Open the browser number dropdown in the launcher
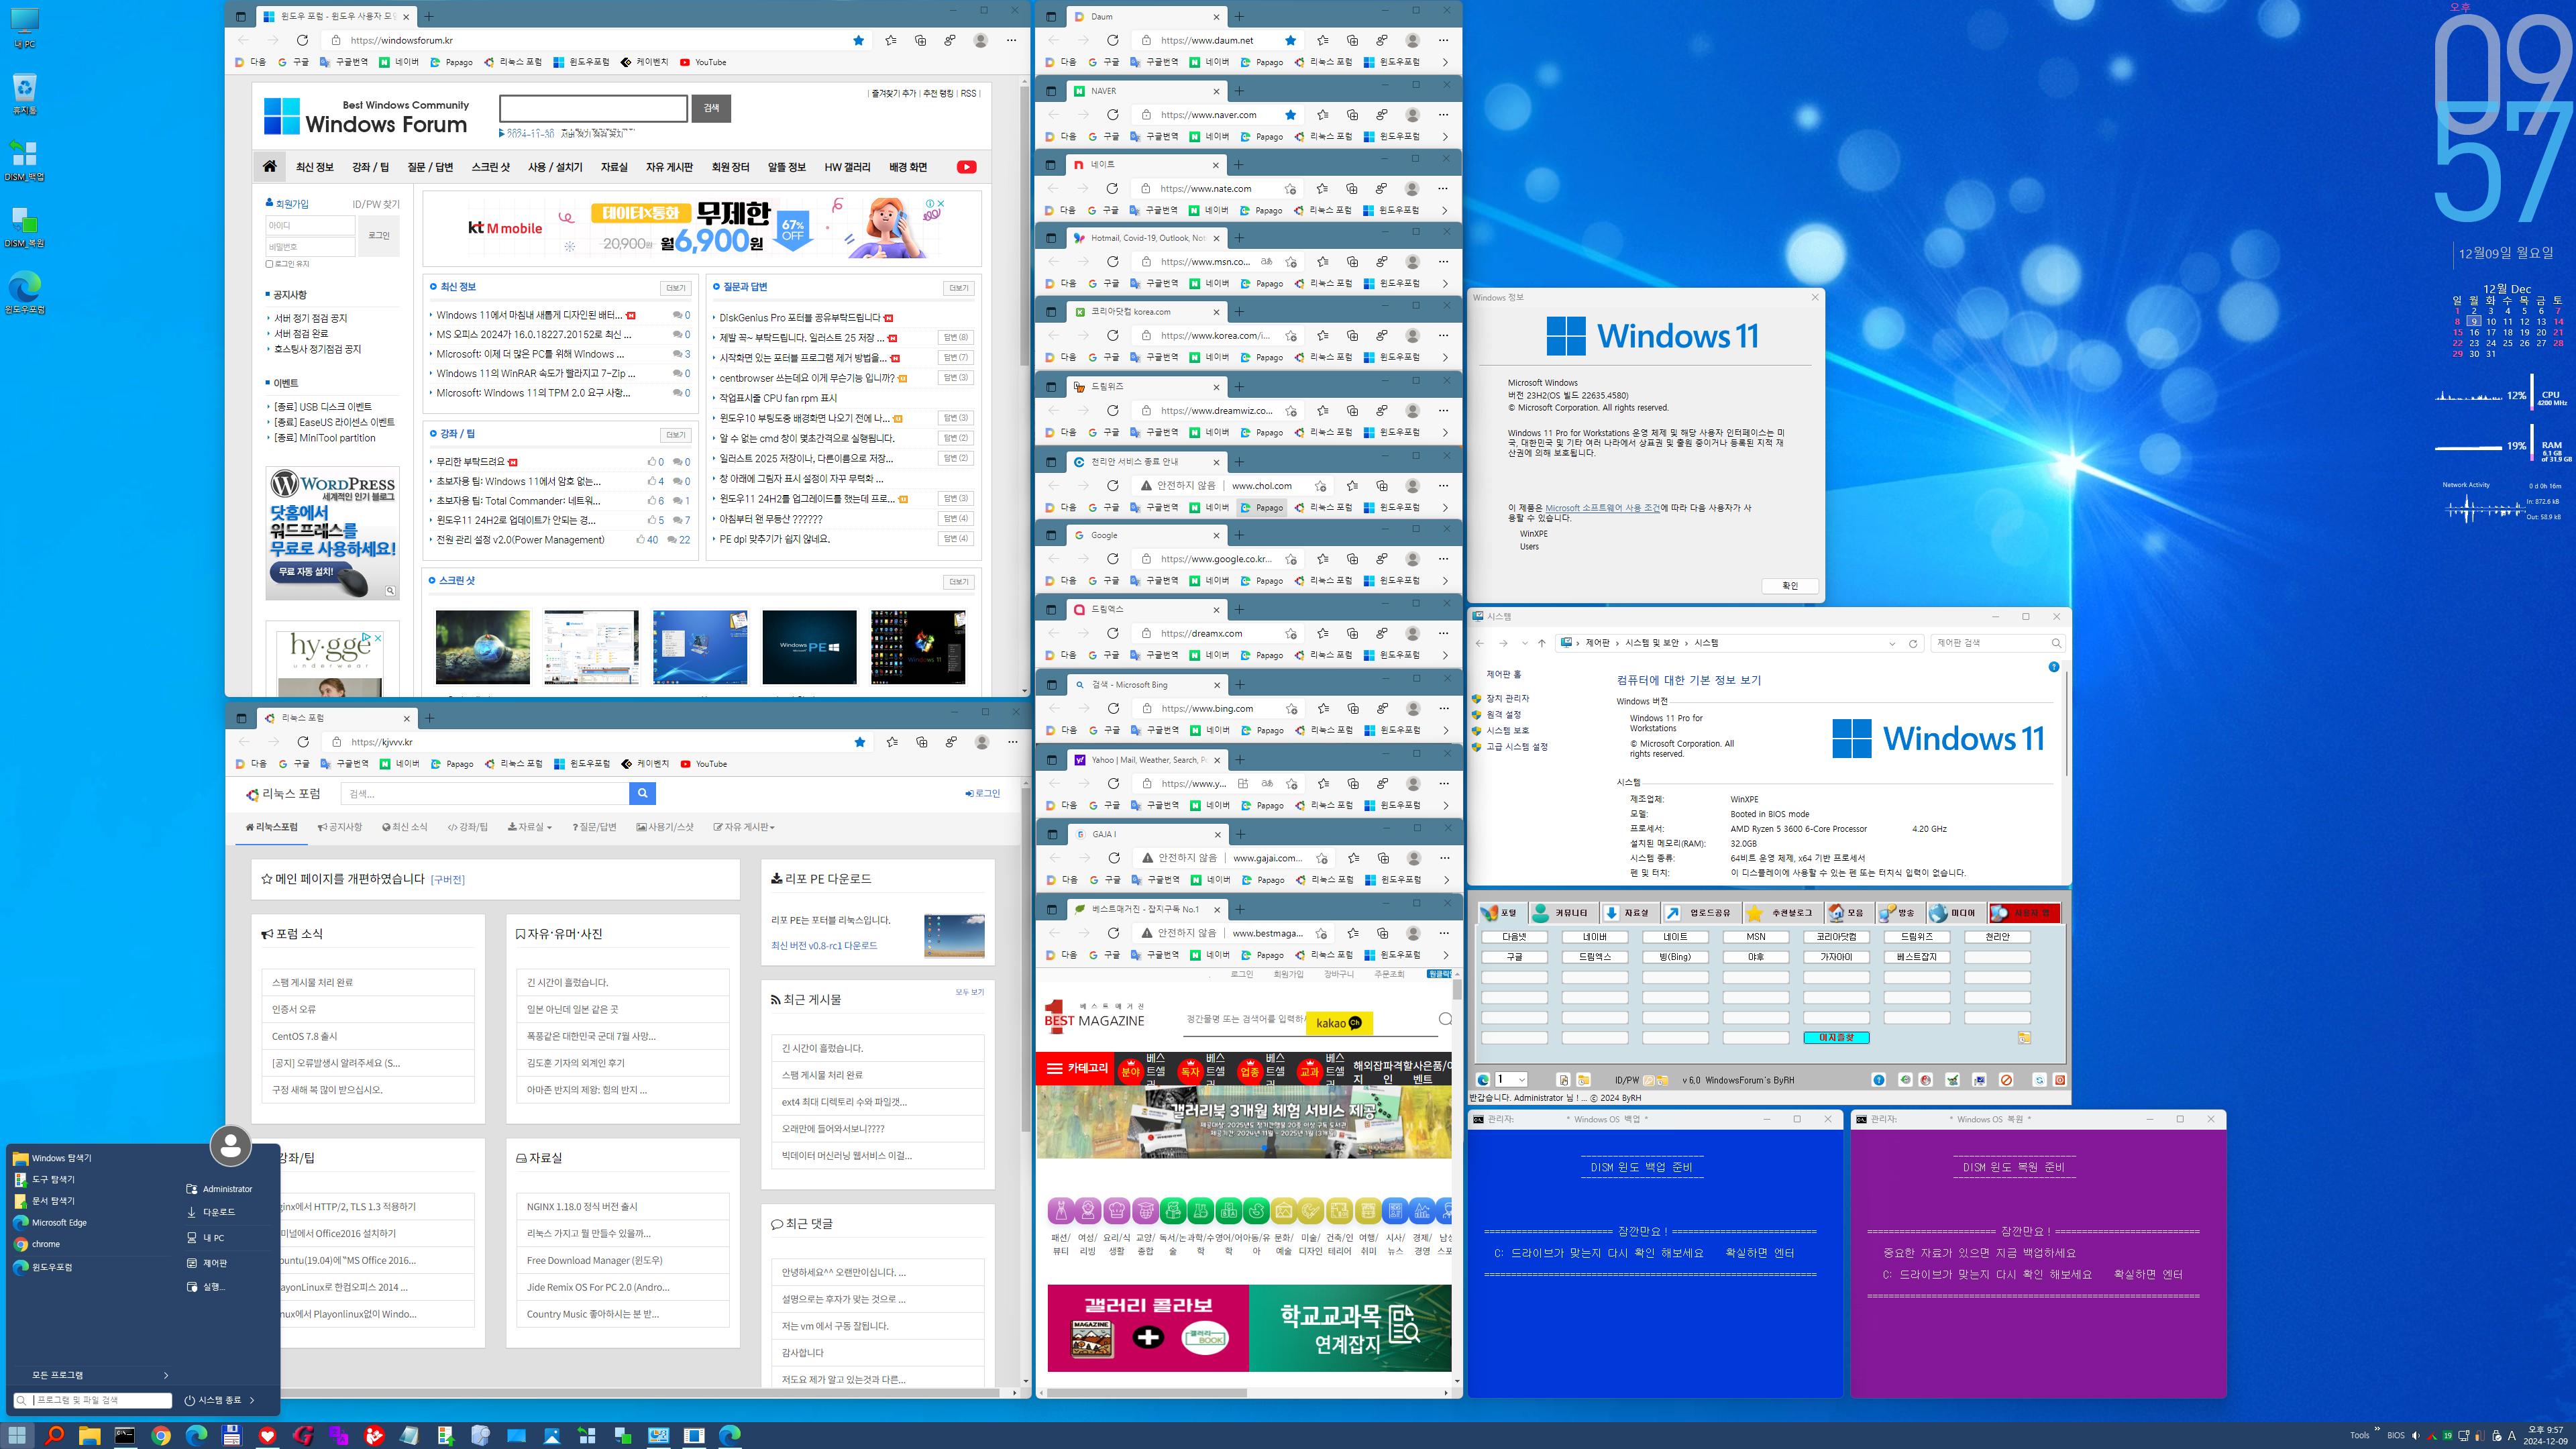Screen dimensions: 2576x1449 1510,1080
